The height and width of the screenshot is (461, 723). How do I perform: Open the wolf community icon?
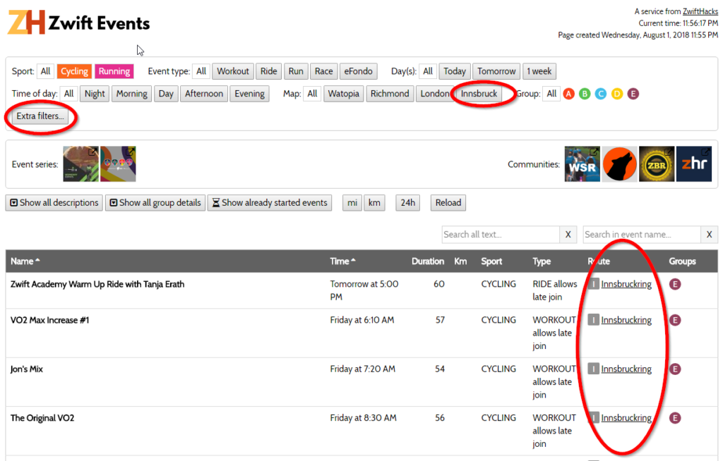620,164
